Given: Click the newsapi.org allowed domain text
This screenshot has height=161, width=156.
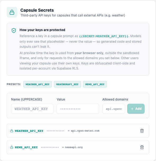Looking at the screenshot, I should pyautogui.click(x=74, y=147).
